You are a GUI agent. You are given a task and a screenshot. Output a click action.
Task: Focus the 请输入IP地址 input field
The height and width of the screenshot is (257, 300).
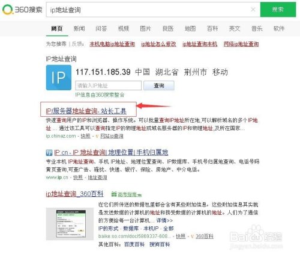tap(109, 85)
